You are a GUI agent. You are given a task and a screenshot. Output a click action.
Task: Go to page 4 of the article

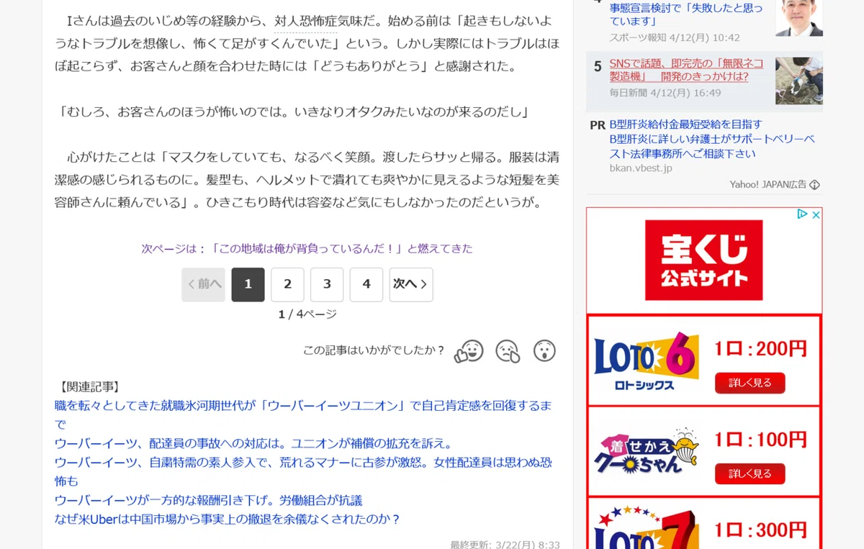(x=366, y=284)
